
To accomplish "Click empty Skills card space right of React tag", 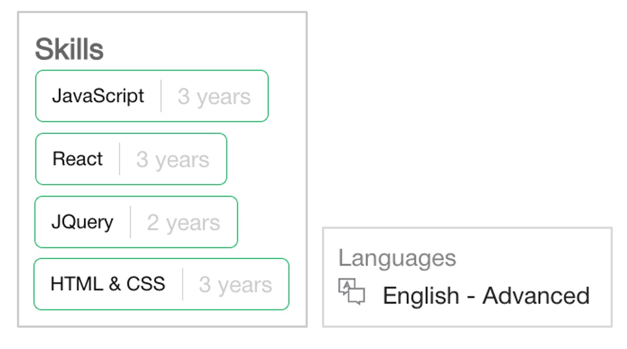I will [x=265, y=159].
